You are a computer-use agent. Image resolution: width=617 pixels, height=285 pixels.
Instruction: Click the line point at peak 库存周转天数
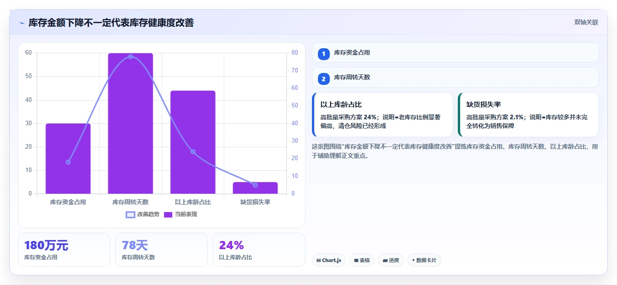click(130, 56)
